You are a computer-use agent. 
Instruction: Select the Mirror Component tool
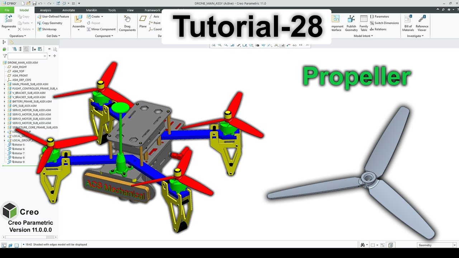pos(101,29)
